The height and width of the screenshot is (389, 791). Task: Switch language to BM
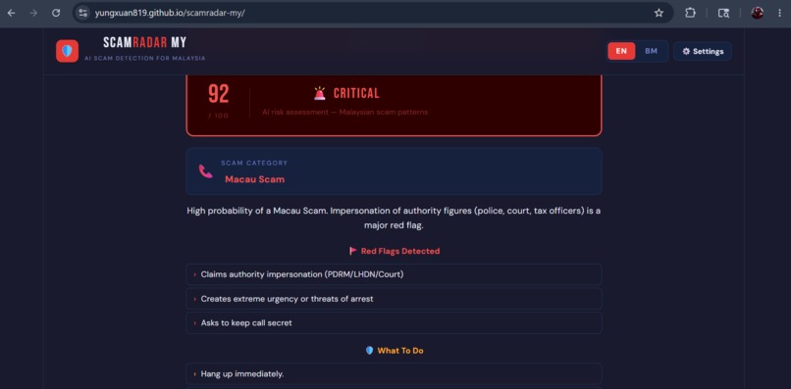[651, 51]
